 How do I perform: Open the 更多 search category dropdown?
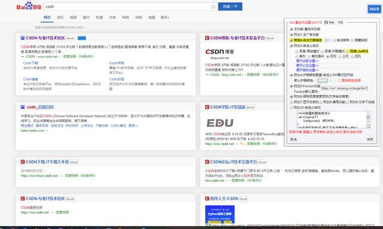(x=165, y=17)
